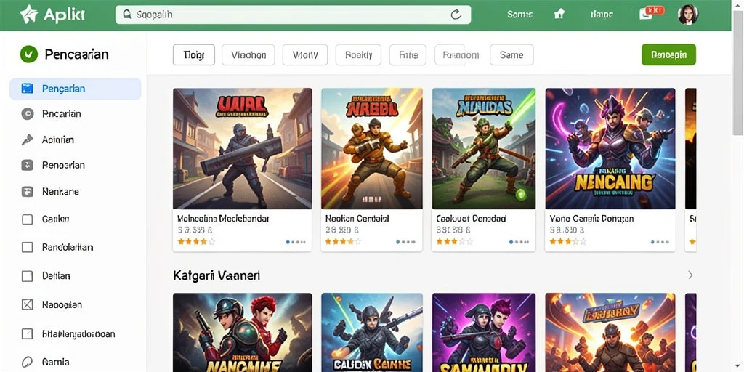Select the highlighted Pengarian sidebar item
This screenshot has height=372, width=744.
(75, 89)
